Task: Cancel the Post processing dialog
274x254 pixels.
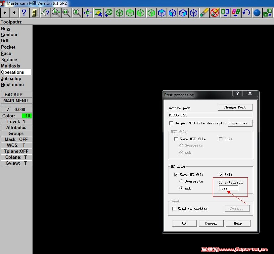Action: [x=211, y=223]
